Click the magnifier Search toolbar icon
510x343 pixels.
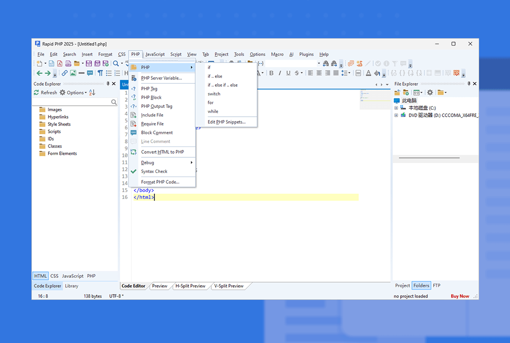(116, 63)
